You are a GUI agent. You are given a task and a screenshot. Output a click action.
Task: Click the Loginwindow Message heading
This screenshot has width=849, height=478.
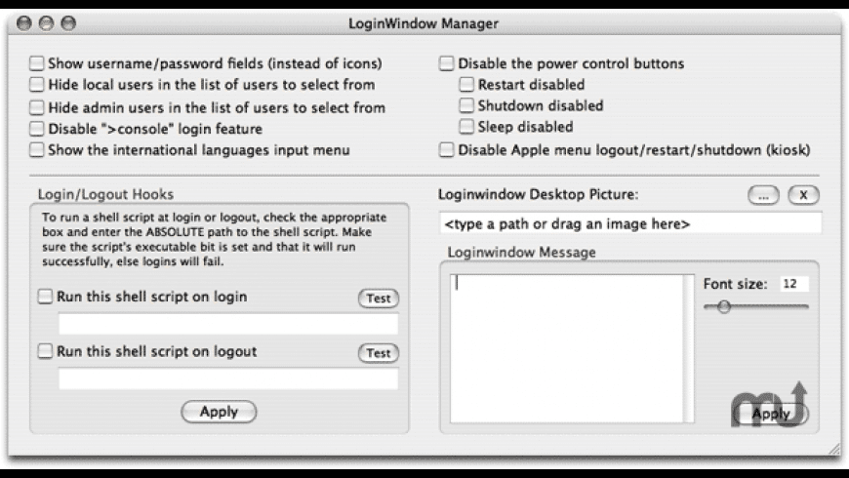point(521,253)
